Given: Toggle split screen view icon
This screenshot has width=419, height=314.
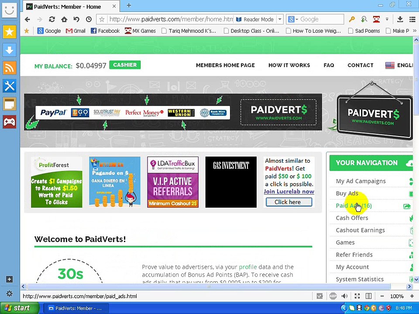Looking at the screenshot, I should (368, 296).
